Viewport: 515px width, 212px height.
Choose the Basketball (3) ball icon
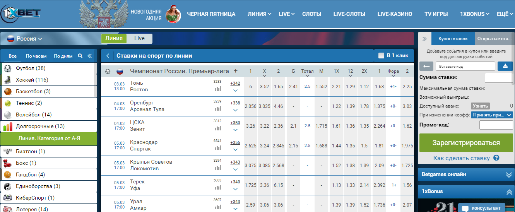8,92
